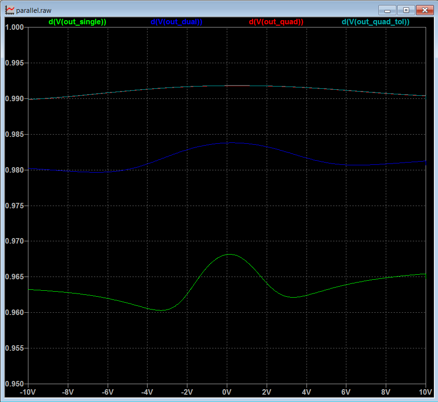Click the 6V horizontal axis label
The width and height of the screenshot is (438, 402).
coord(346,392)
